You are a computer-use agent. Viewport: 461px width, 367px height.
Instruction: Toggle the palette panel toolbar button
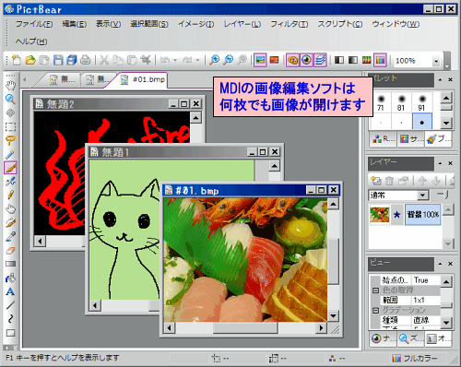point(292,60)
